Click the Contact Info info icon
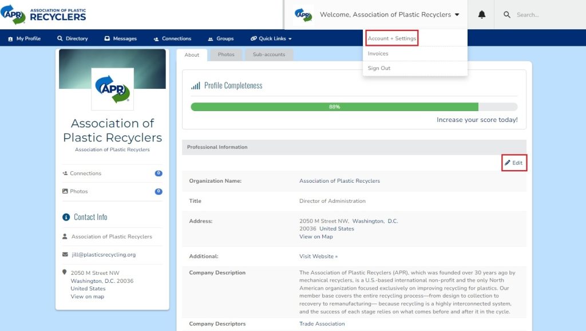This screenshot has height=331, width=586. pyautogui.click(x=66, y=217)
